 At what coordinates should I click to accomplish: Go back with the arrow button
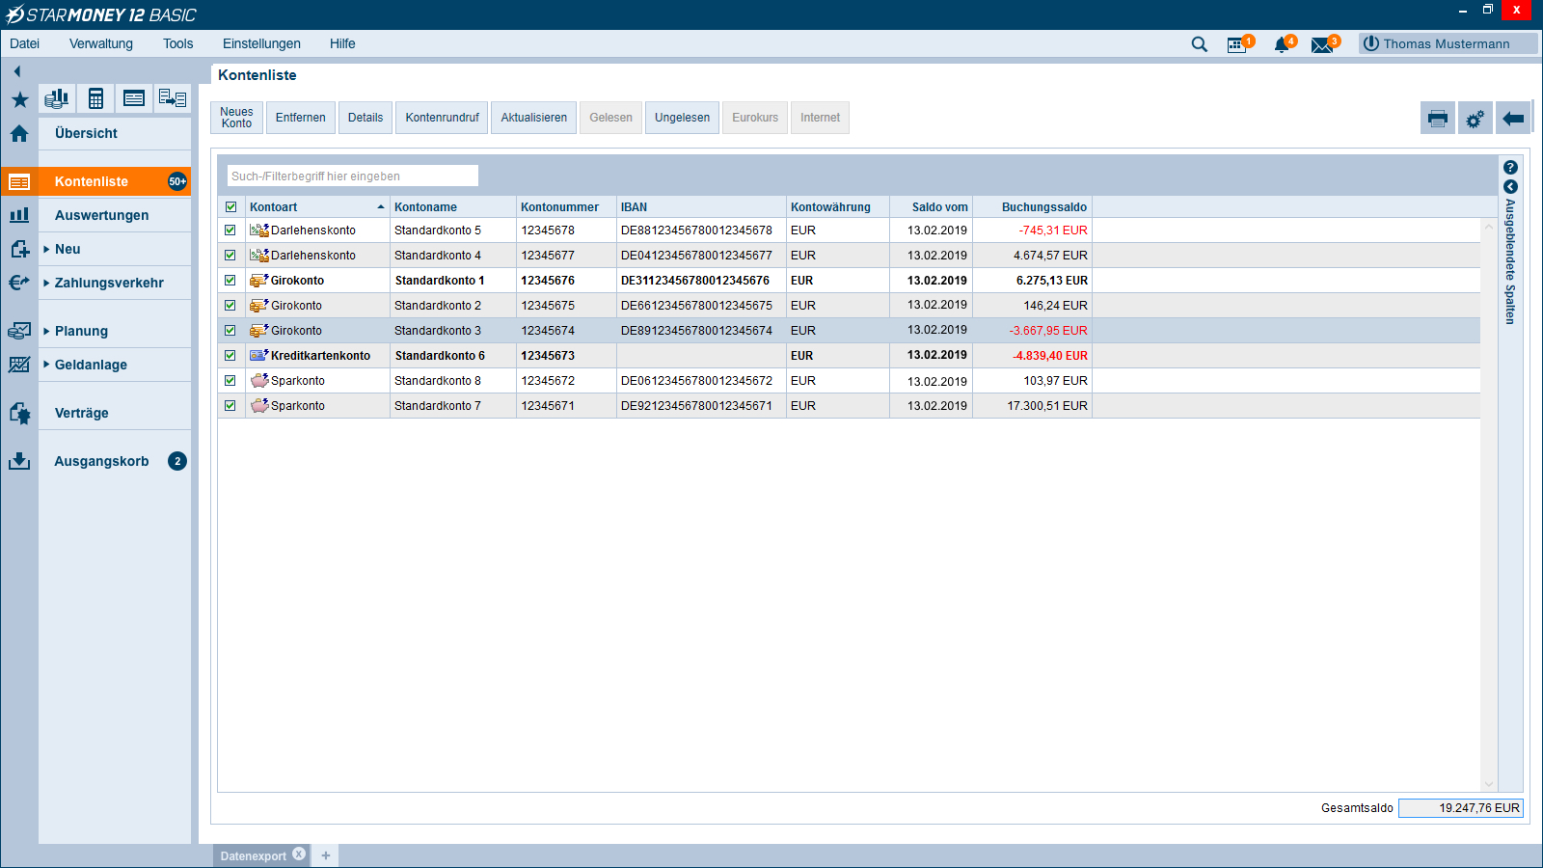[x=1514, y=119]
